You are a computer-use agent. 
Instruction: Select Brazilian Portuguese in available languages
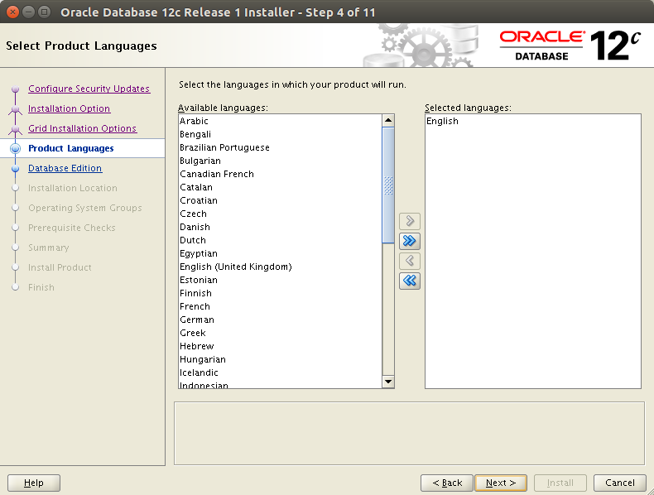point(224,147)
